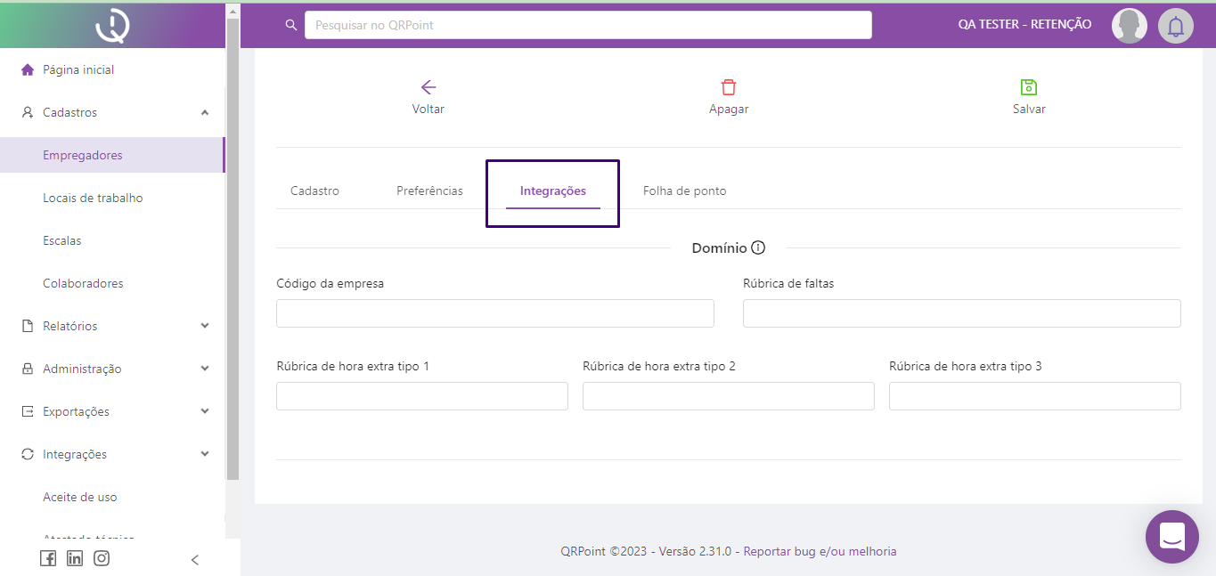Open the Instagram social icon

[x=102, y=558]
